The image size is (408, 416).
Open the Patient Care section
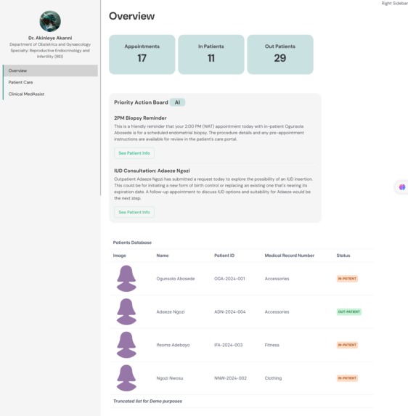tap(50, 82)
